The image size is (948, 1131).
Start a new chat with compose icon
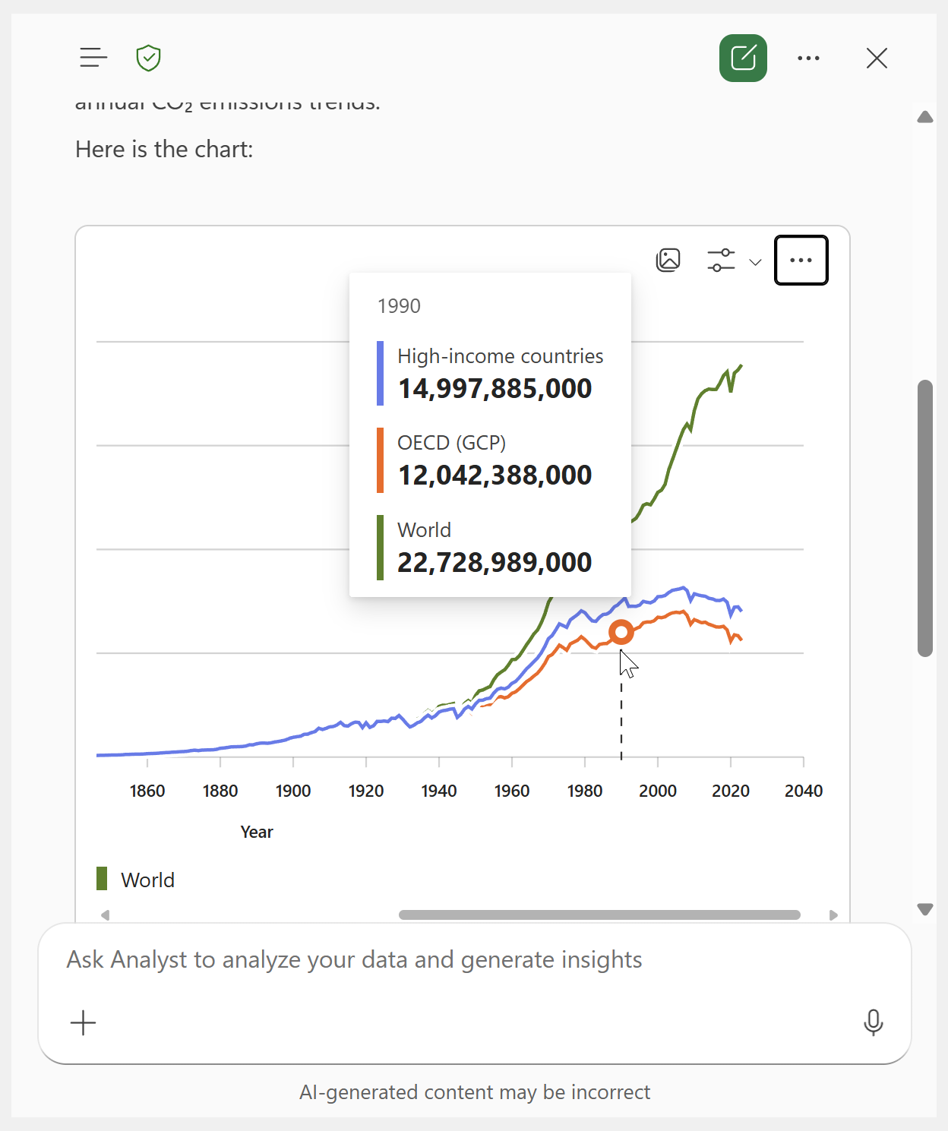click(743, 58)
